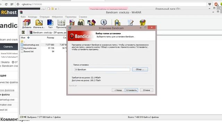Open the Параметры menu in WinRAR

[71, 17]
